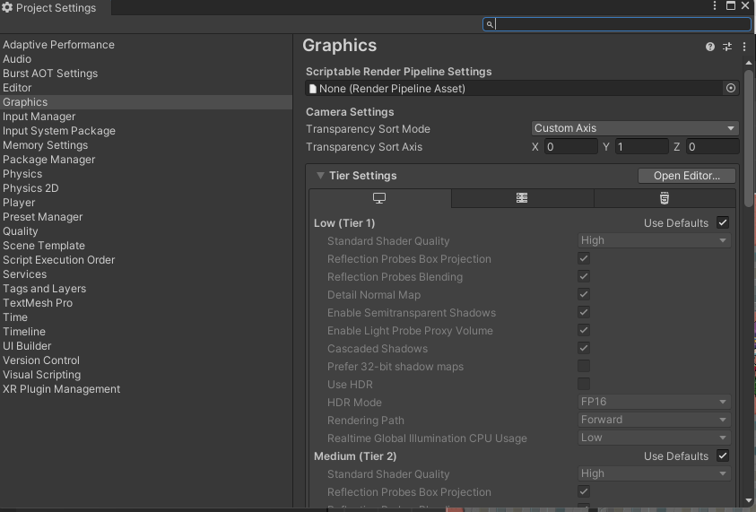Click the Render Pipeline Asset object picker
The height and width of the screenshot is (512, 756).
pos(731,88)
